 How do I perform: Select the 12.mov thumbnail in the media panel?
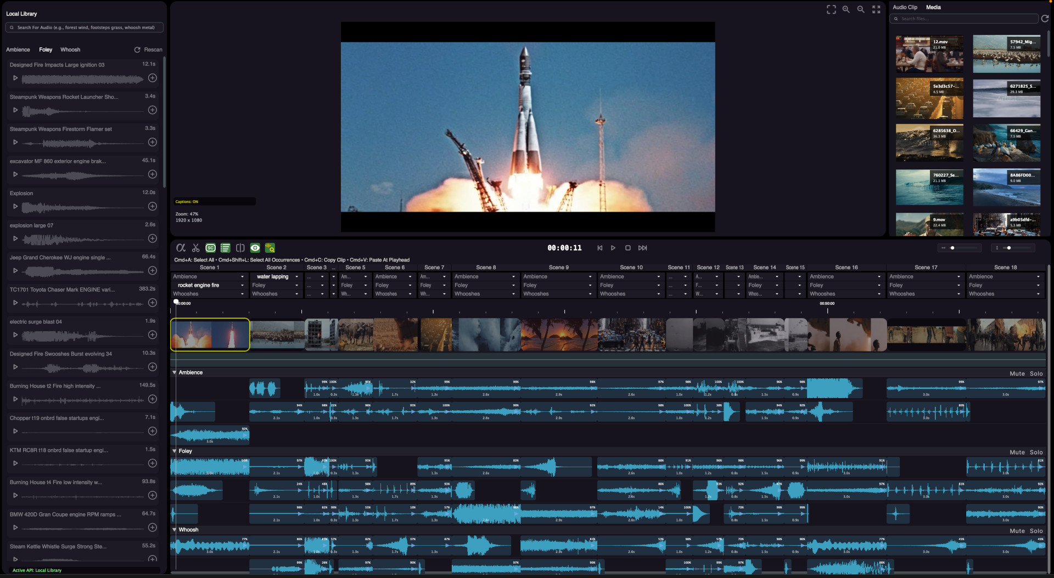929,54
